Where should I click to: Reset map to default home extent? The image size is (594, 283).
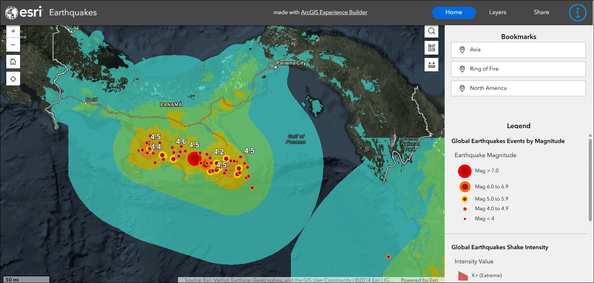[13, 62]
